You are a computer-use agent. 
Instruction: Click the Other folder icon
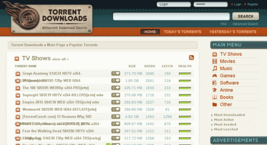(x=215, y=104)
